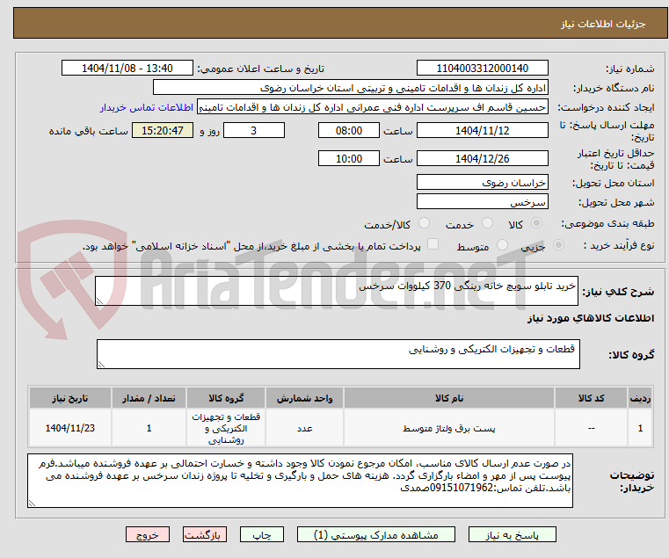Click the ردیف column header
Image resolution: width=669 pixels, height=558 pixels.
pos(640,398)
